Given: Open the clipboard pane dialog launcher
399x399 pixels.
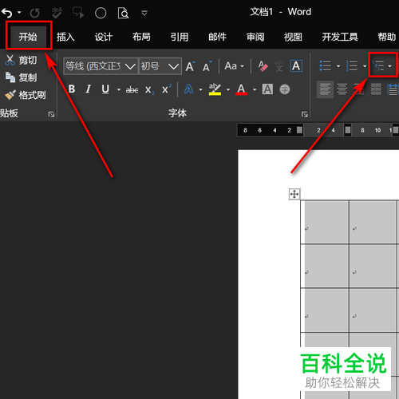Looking at the screenshot, I should point(51,114).
